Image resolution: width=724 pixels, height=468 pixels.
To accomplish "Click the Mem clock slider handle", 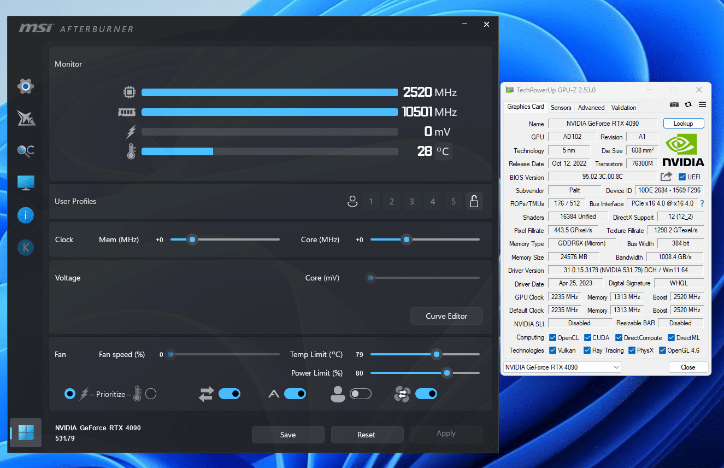I will [192, 239].
